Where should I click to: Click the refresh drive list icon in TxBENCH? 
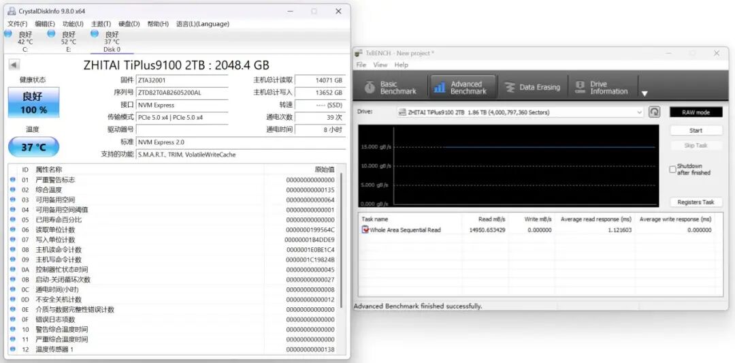coord(655,112)
